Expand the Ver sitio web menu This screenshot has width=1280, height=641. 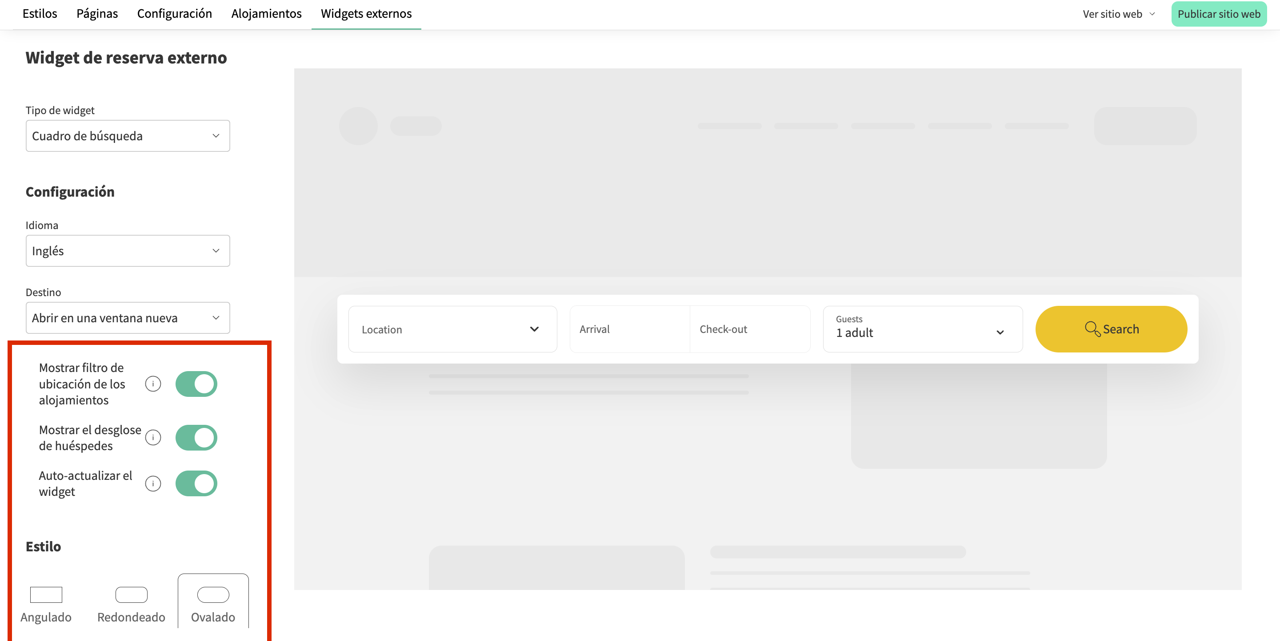pos(1120,14)
